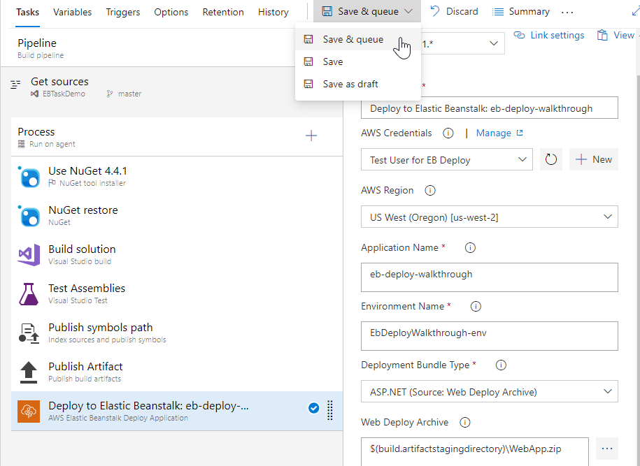The image size is (640, 466).
Task: Toggle the blue checkmark on the Elastic Beanstalk task
Action: point(314,409)
